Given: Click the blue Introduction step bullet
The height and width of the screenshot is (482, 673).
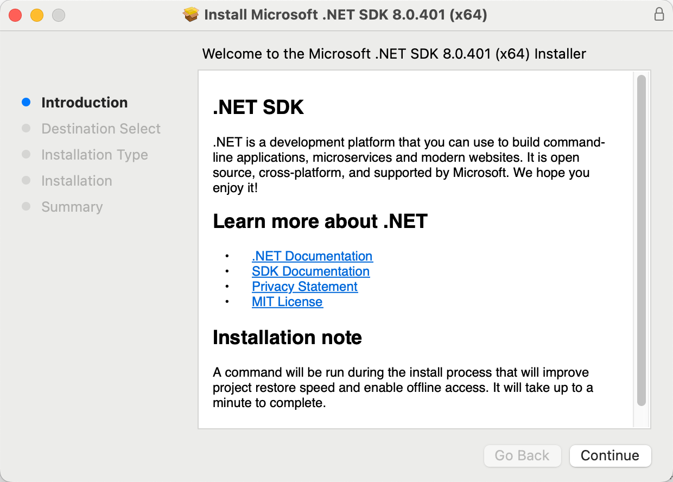Looking at the screenshot, I should [26, 103].
